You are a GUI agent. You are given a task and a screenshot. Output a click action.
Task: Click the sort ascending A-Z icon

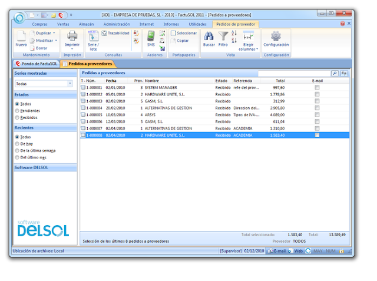234,33
